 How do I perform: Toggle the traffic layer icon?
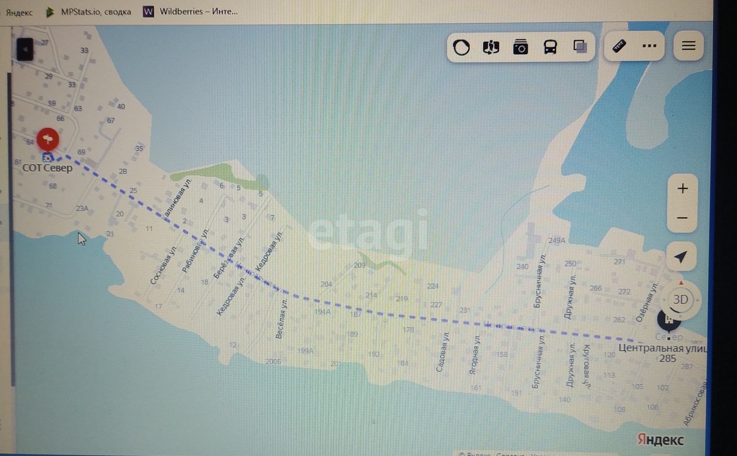point(461,47)
